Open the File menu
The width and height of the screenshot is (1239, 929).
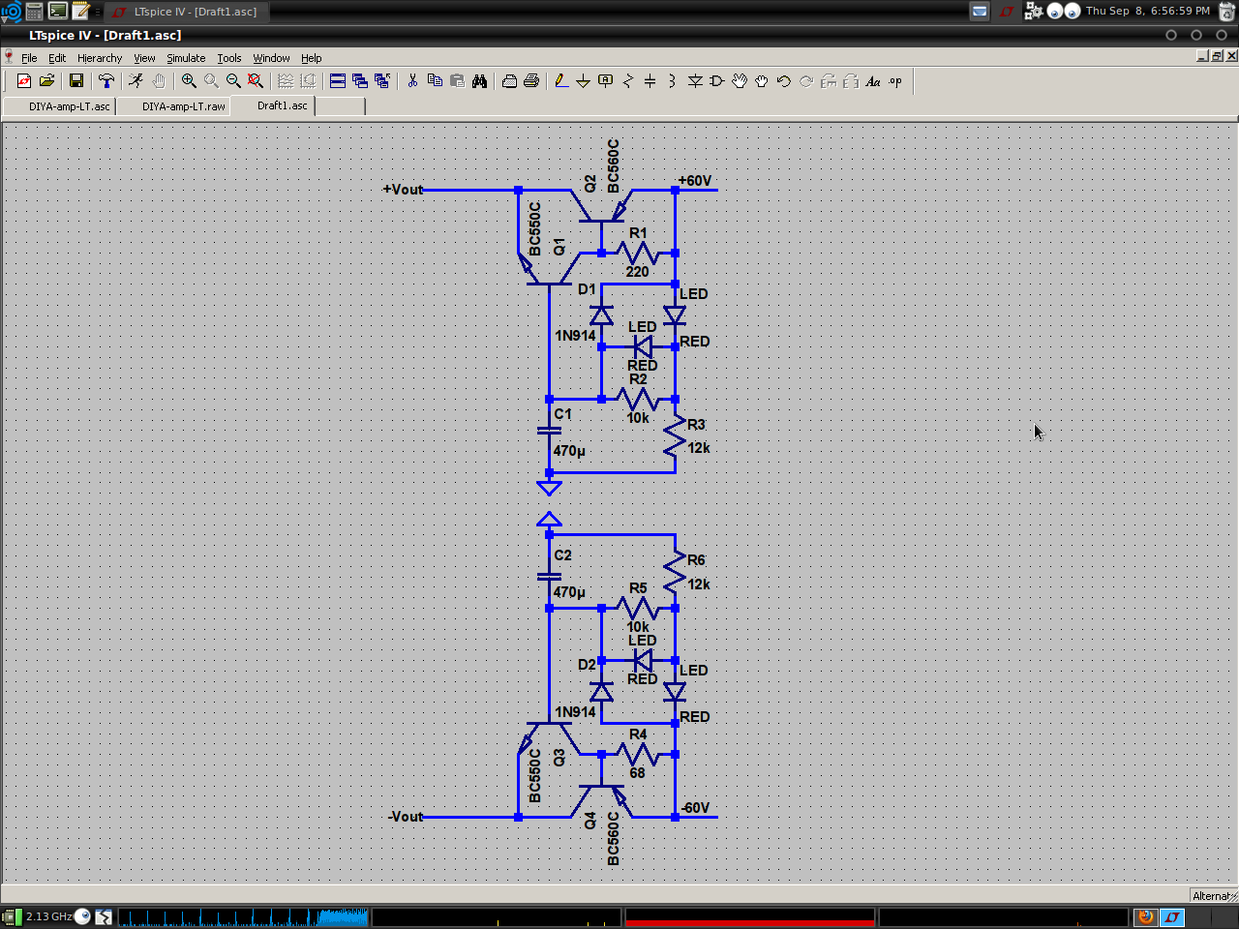[x=29, y=58]
